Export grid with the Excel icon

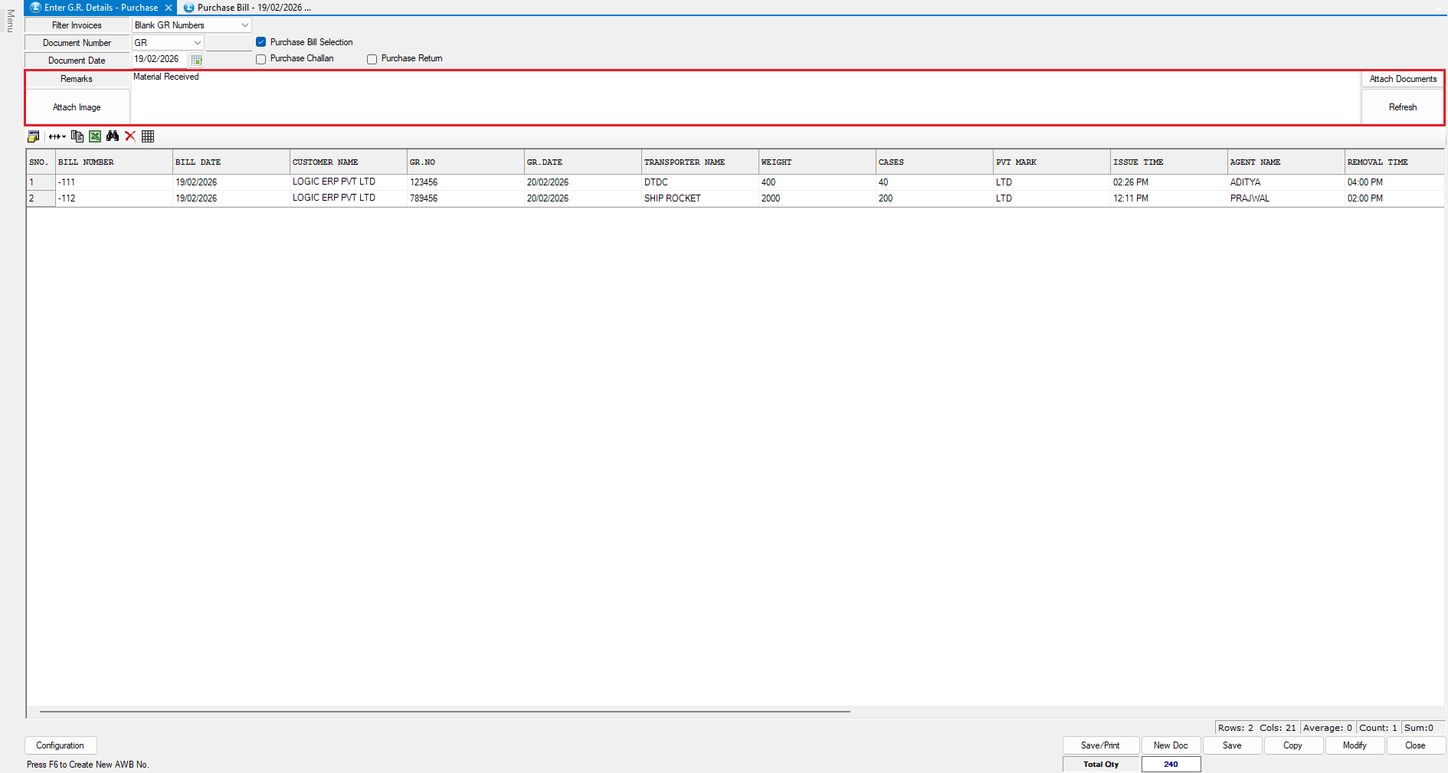pyautogui.click(x=95, y=136)
